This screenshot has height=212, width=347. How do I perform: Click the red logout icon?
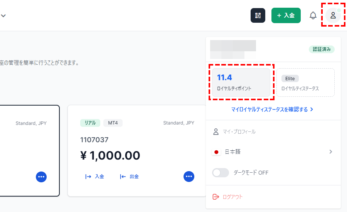216,197
